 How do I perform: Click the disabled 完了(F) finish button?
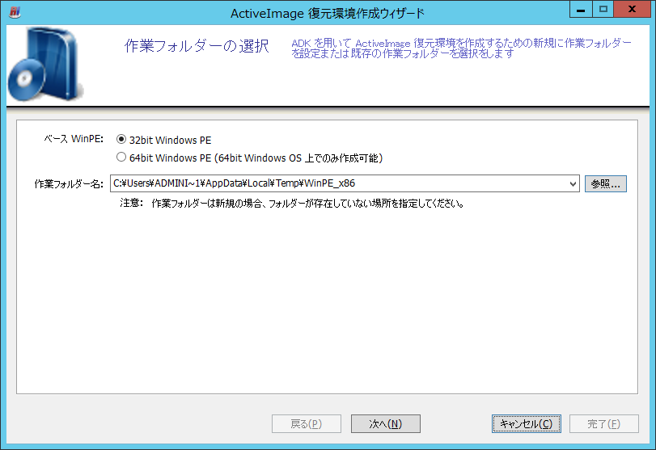click(x=603, y=423)
